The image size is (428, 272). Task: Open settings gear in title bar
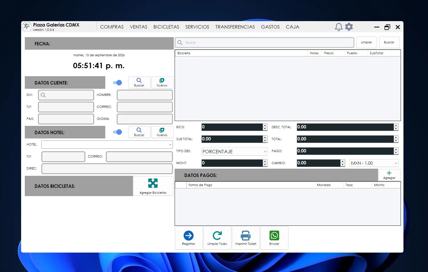[x=349, y=27]
